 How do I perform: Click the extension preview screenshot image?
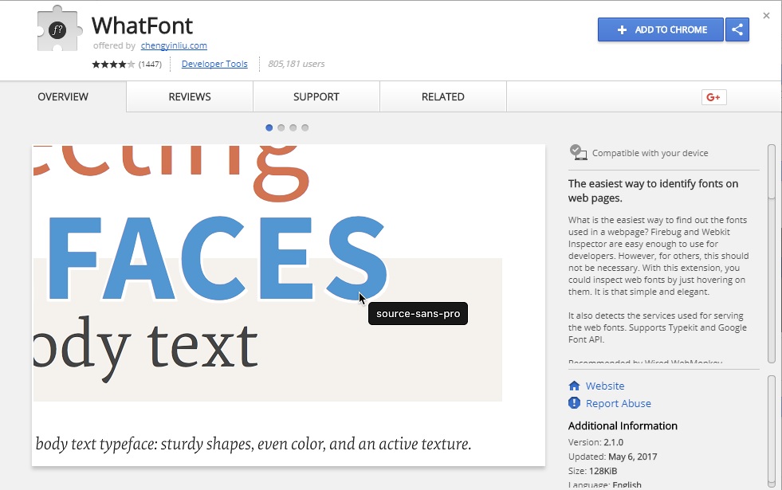point(289,305)
